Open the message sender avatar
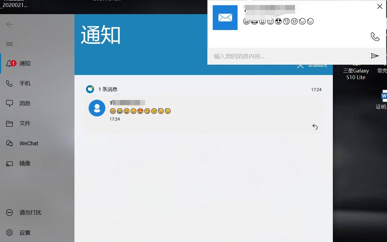387x242 pixels. click(97, 108)
